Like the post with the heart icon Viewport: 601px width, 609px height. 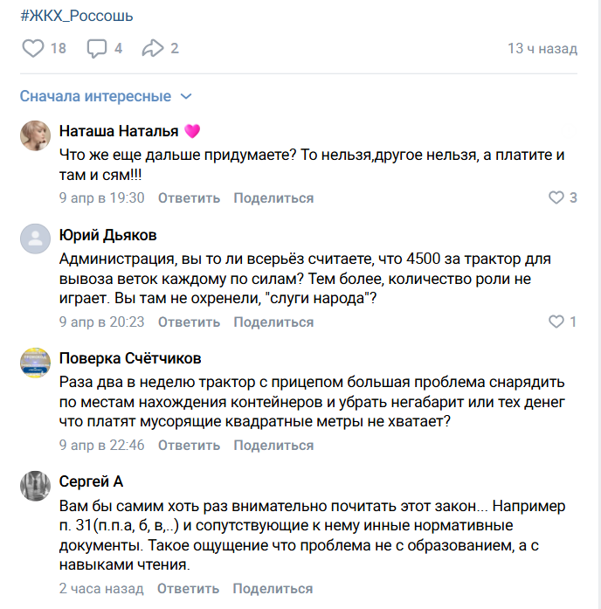click(x=33, y=48)
